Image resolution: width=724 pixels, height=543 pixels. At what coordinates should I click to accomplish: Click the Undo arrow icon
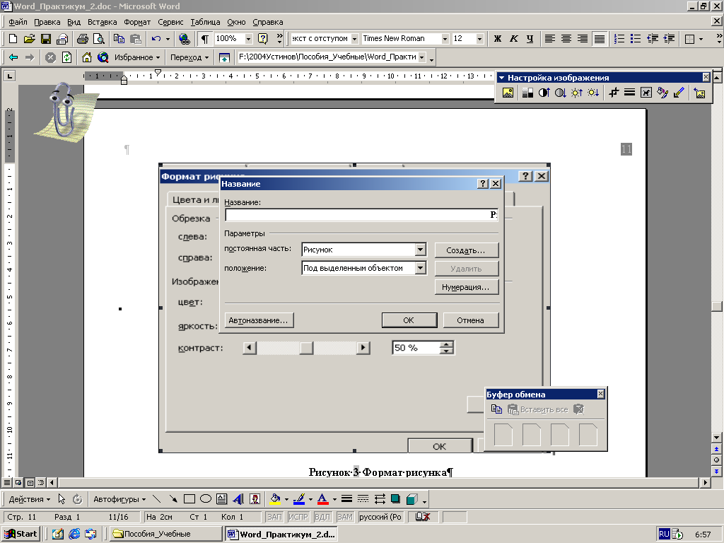click(156, 39)
